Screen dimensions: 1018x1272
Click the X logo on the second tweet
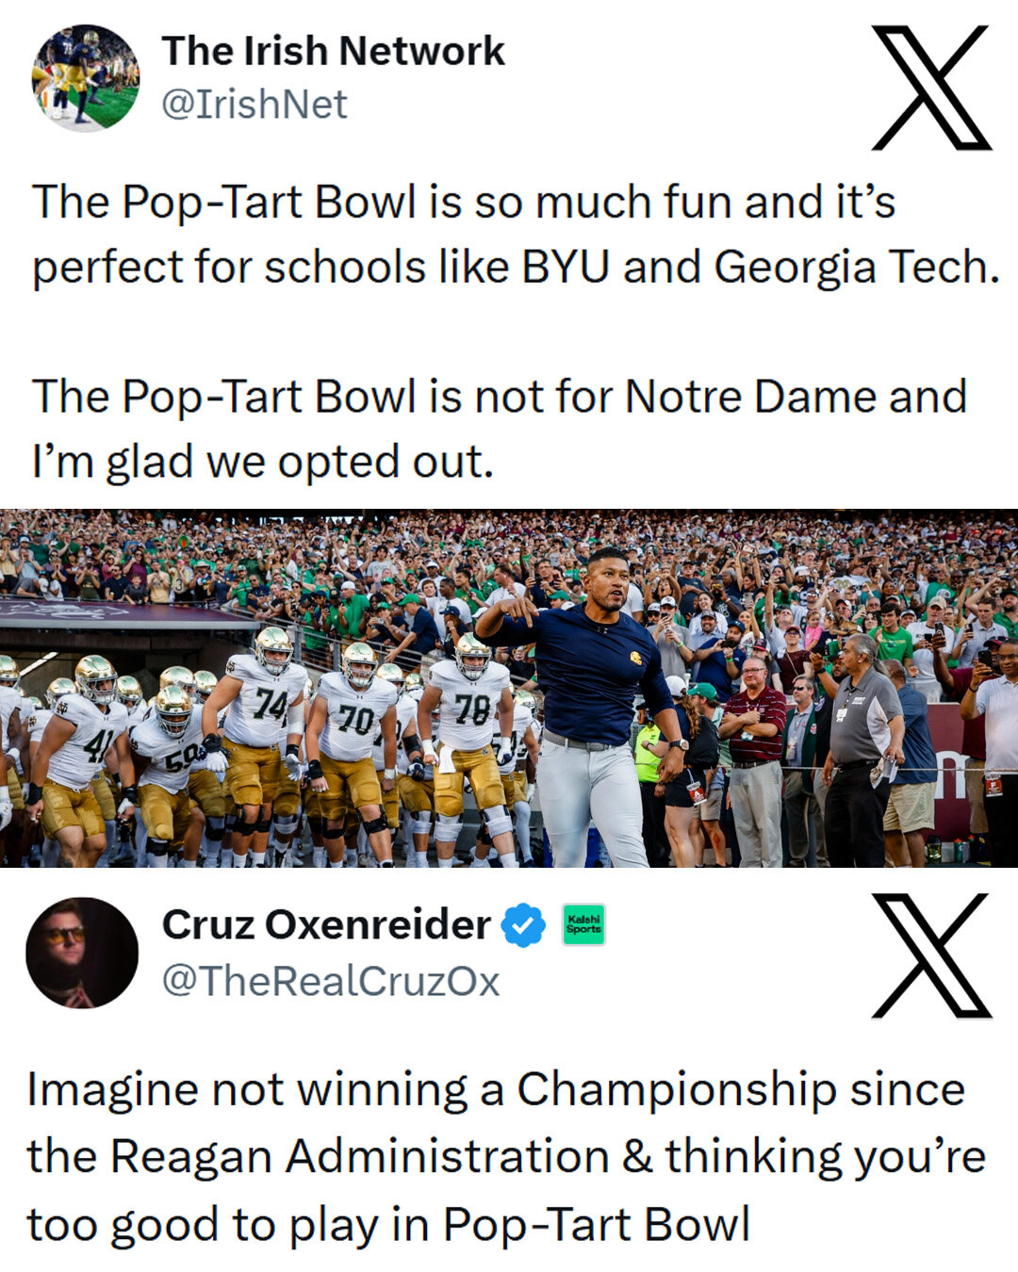click(x=931, y=955)
